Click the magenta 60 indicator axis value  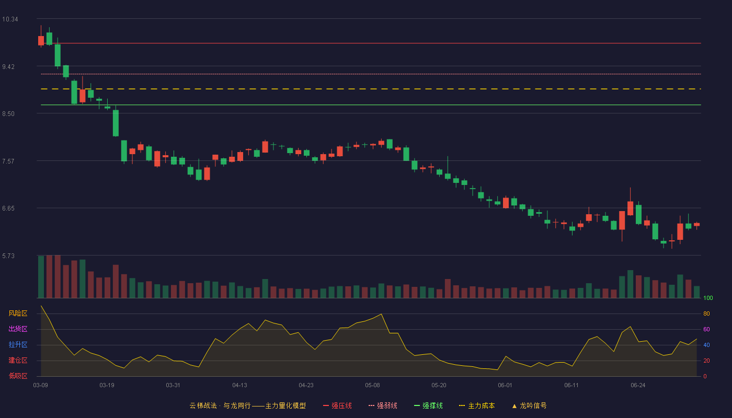click(x=706, y=329)
